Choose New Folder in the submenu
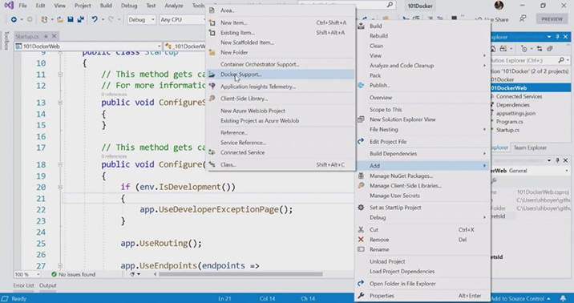 [x=281, y=52]
